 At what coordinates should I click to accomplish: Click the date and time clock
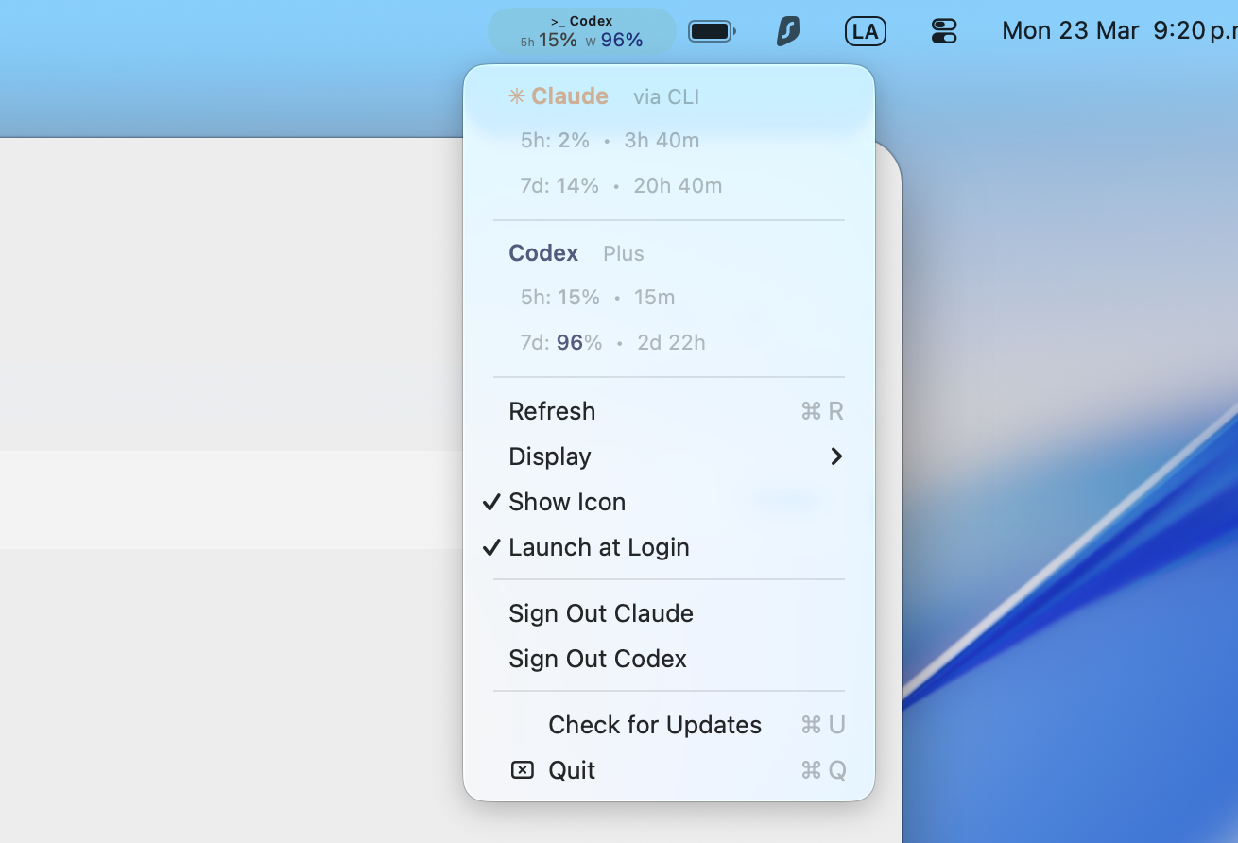tap(1119, 31)
